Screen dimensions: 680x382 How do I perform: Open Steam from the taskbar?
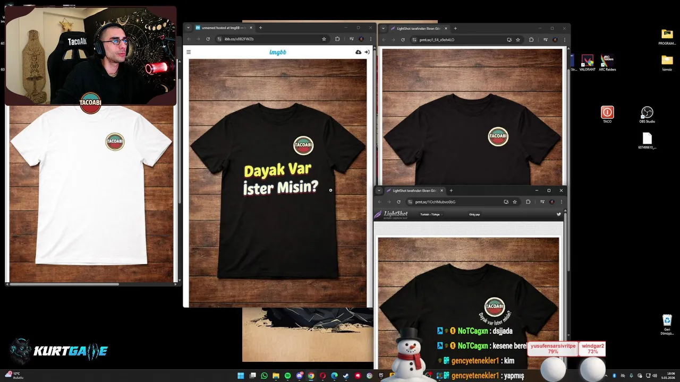tap(346, 376)
